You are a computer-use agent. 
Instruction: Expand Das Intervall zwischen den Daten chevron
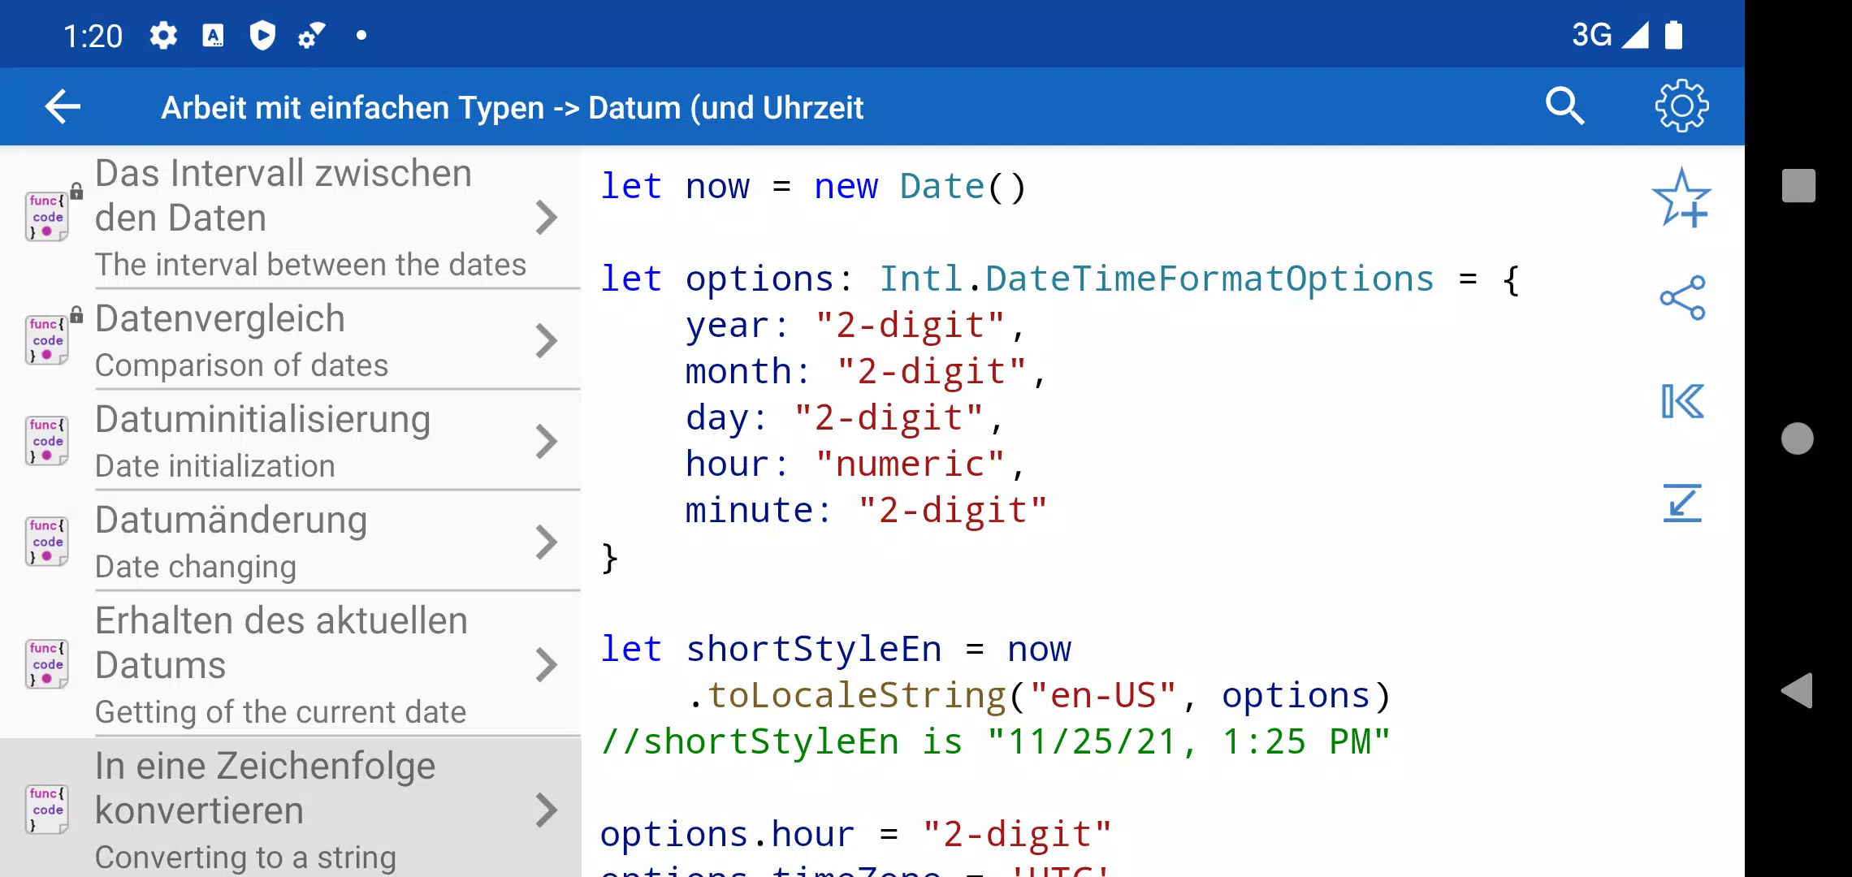click(x=547, y=218)
